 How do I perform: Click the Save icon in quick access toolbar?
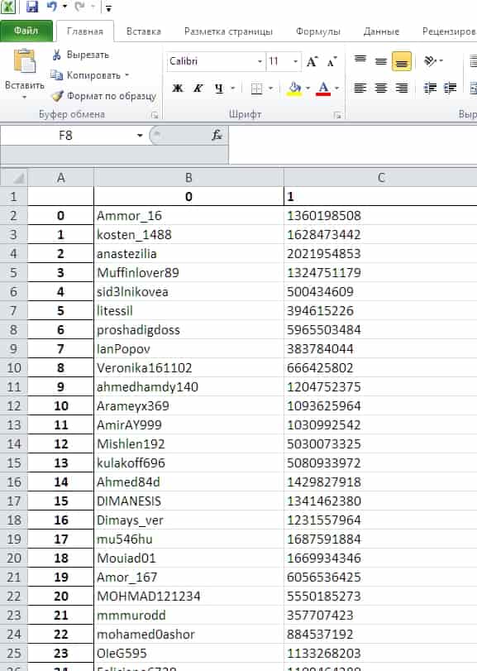click(31, 7)
